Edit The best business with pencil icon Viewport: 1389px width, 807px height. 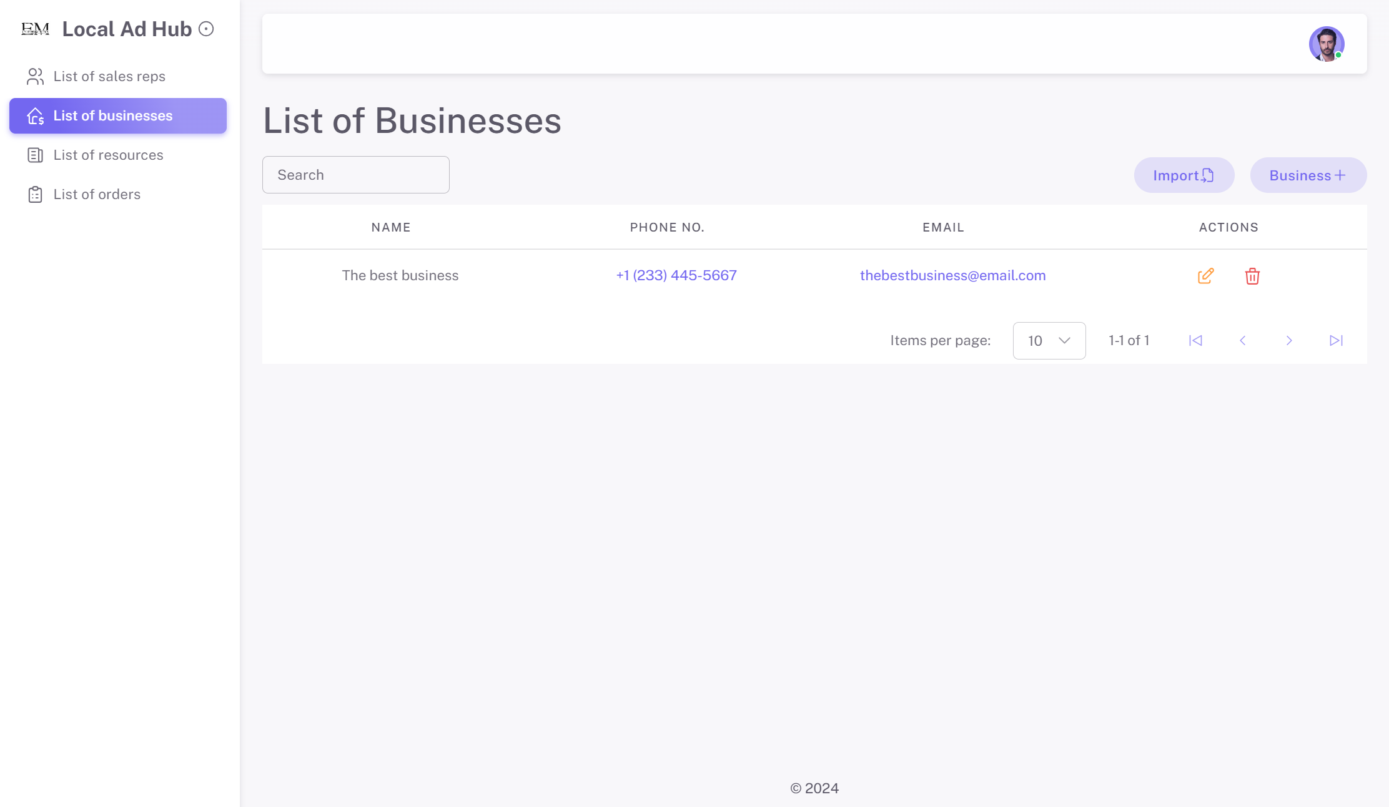(1206, 276)
